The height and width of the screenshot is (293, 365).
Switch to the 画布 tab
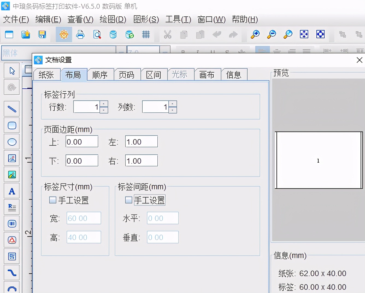coord(207,75)
